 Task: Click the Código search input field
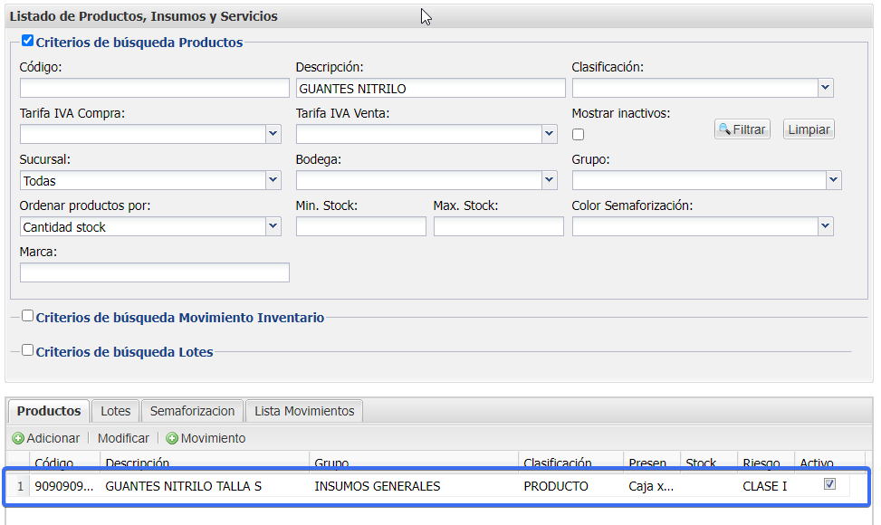(x=154, y=88)
